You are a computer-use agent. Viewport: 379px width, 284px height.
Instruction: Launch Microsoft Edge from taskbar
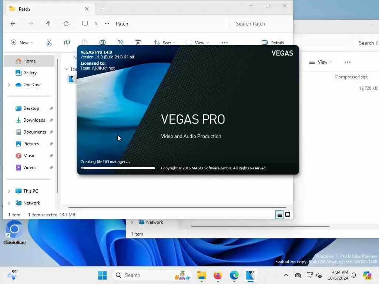(x=234, y=275)
